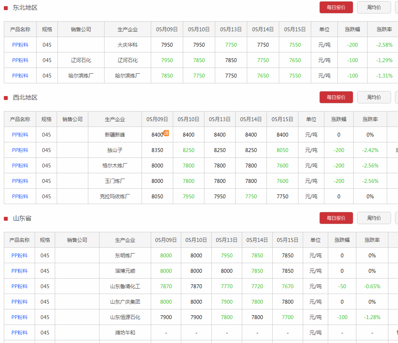
Task: Click 7670 price for 山东鲁清化工 on 05月15日
Action: tap(288, 286)
